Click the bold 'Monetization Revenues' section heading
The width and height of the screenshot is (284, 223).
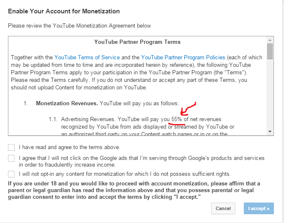(67, 103)
